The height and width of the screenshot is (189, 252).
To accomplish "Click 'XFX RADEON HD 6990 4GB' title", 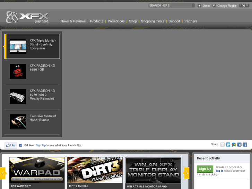I will click(42, 68).
